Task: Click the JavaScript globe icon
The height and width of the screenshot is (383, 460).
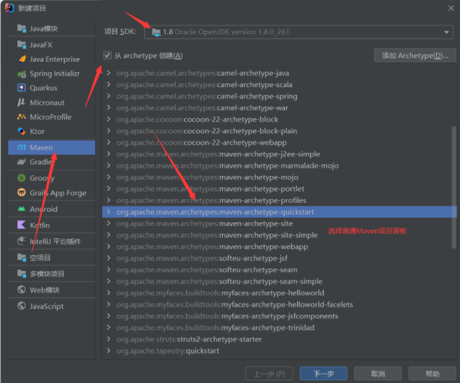Action: [x=21, y=306]
